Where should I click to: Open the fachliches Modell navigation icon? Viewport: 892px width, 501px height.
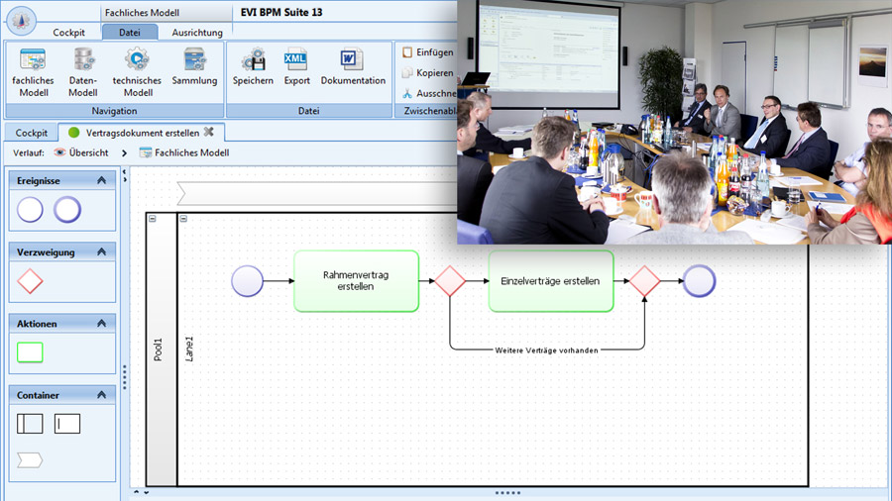[33, 59]
